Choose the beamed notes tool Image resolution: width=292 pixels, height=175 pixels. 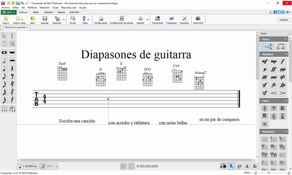(12, 109)
